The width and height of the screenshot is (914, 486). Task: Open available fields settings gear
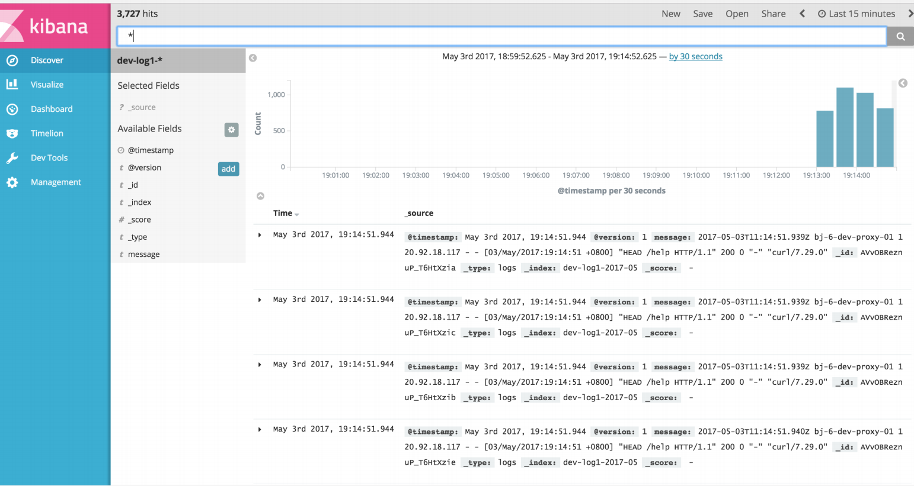[231, 130]
